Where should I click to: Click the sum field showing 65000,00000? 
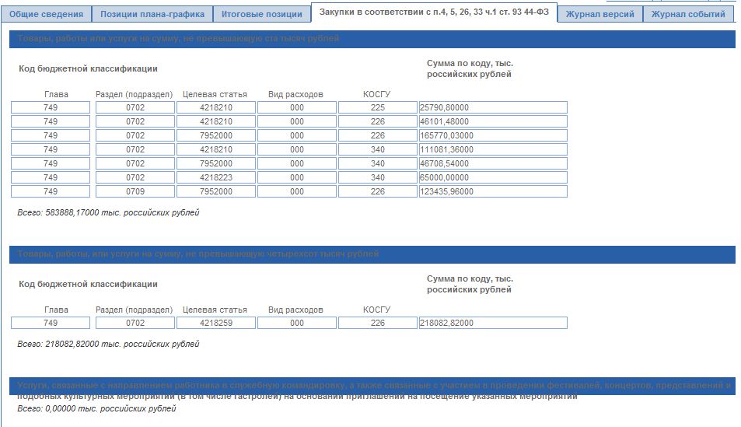click(493, 177)
